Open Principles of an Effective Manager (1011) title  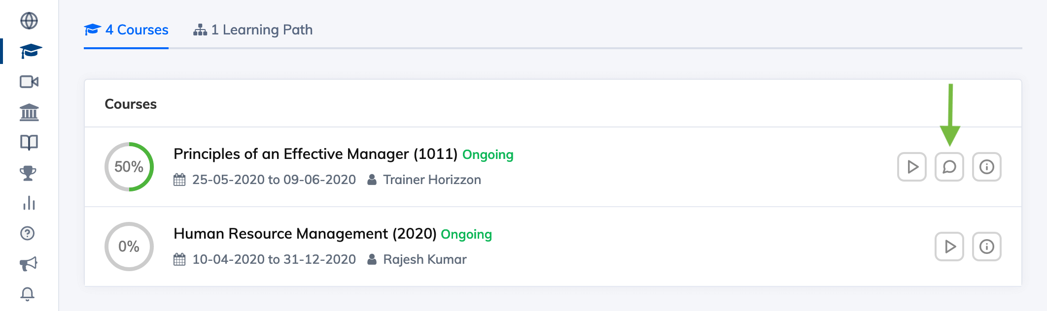coord(315,154)
